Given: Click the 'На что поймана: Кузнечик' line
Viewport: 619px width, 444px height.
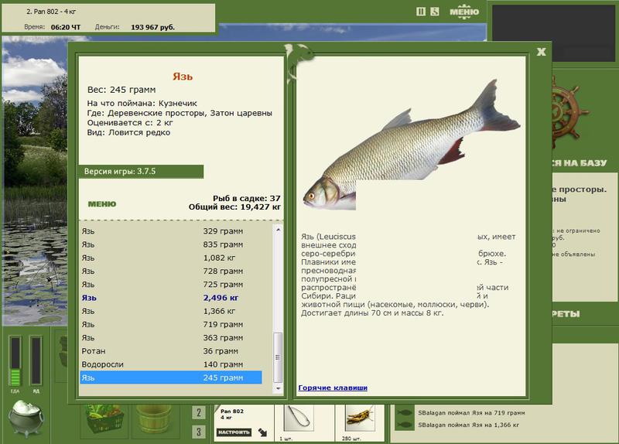Looking at the screenshot, I should pos(142,104).
